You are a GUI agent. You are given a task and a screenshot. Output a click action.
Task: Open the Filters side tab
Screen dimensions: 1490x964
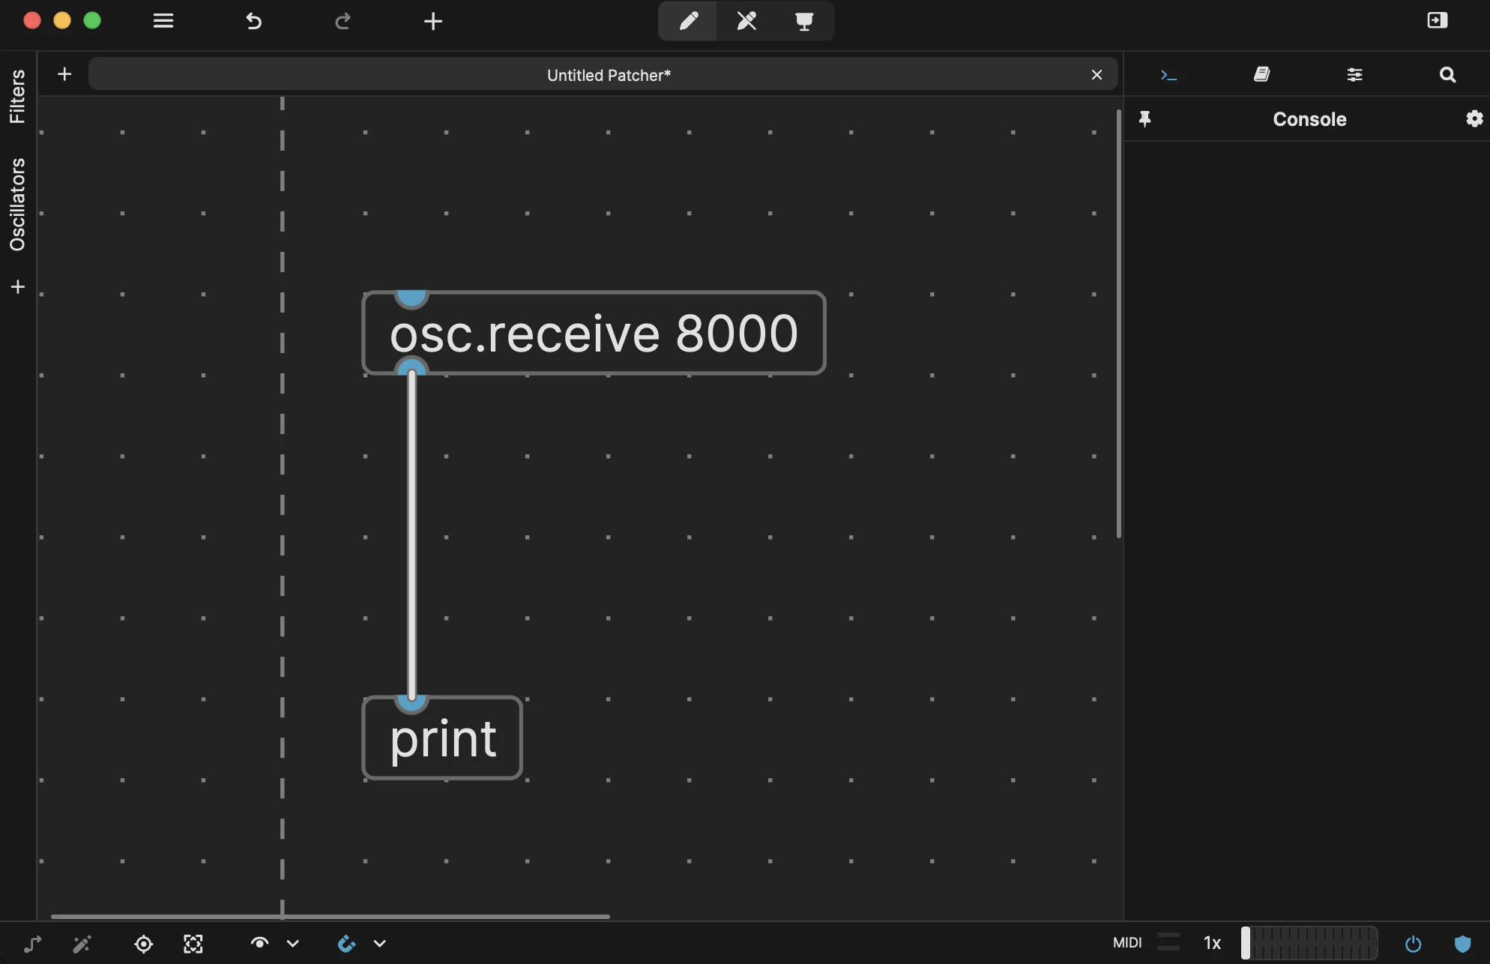click(17, 97)
